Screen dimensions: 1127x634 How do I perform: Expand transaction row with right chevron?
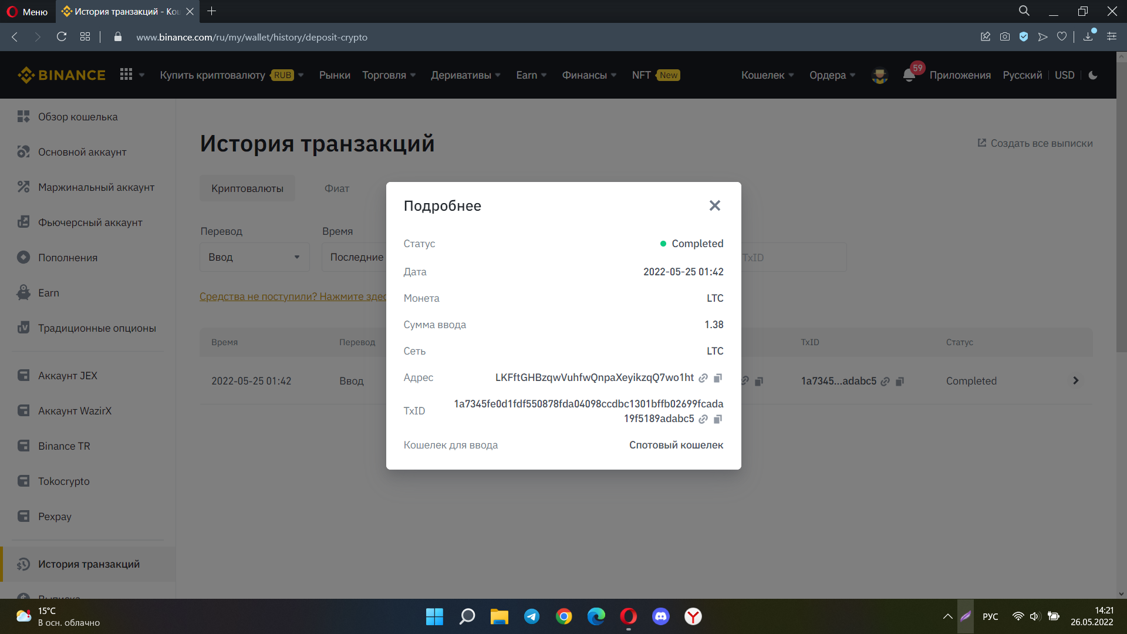[1075, 381]
